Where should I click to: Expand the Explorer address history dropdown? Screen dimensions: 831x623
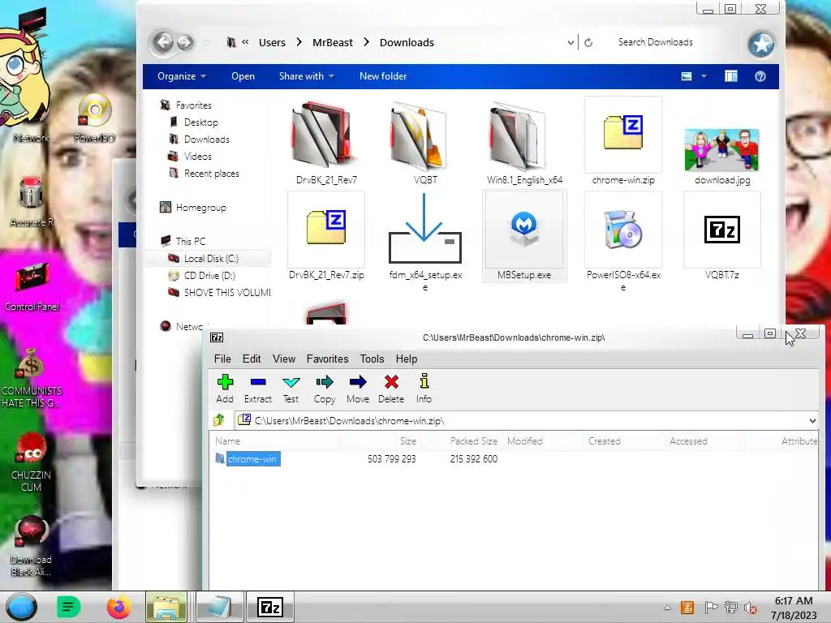tap(571, 42)
